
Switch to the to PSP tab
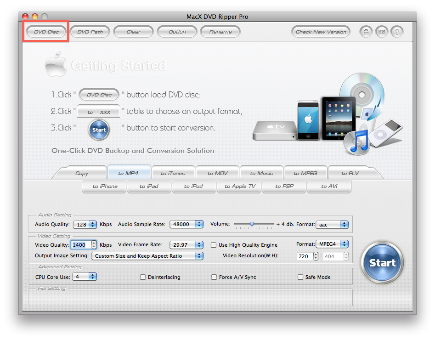tap(284, 186)
